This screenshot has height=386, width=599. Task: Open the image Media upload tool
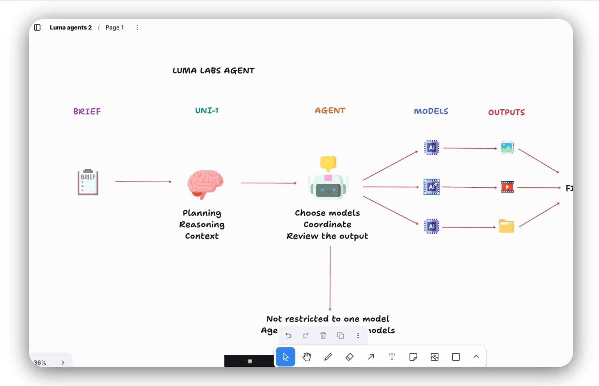tap(434, 357)
